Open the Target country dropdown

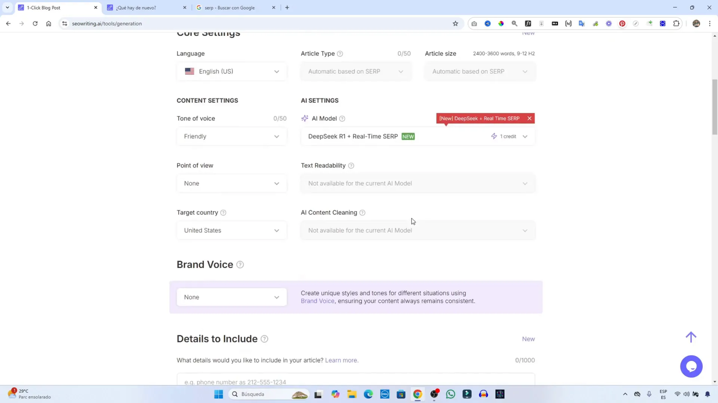[x=231, y=230]
